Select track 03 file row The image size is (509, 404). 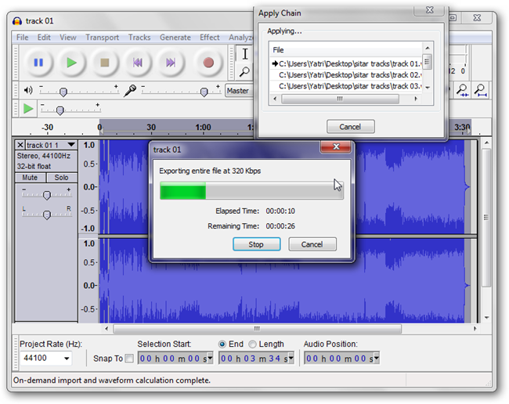tap(346, 86)
